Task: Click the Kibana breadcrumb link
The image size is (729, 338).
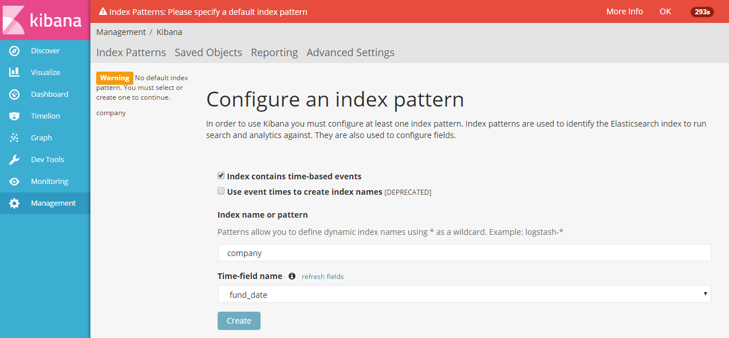Action: pos(170,32)
